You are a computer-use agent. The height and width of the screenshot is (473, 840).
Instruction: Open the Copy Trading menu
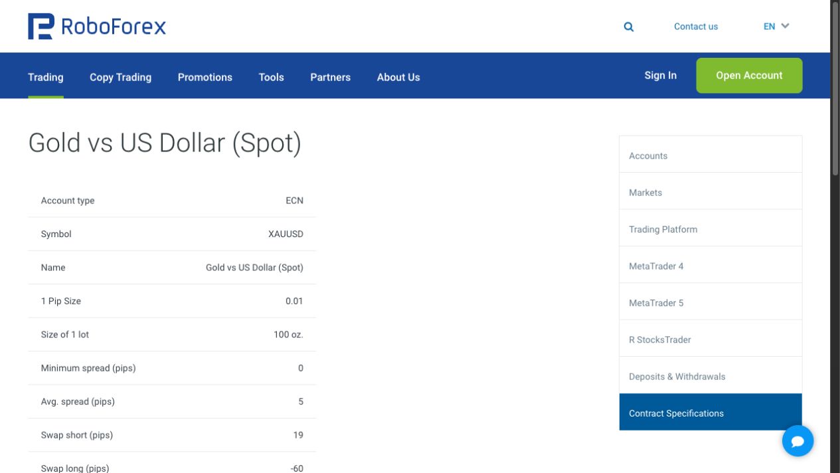coord(121,77)
